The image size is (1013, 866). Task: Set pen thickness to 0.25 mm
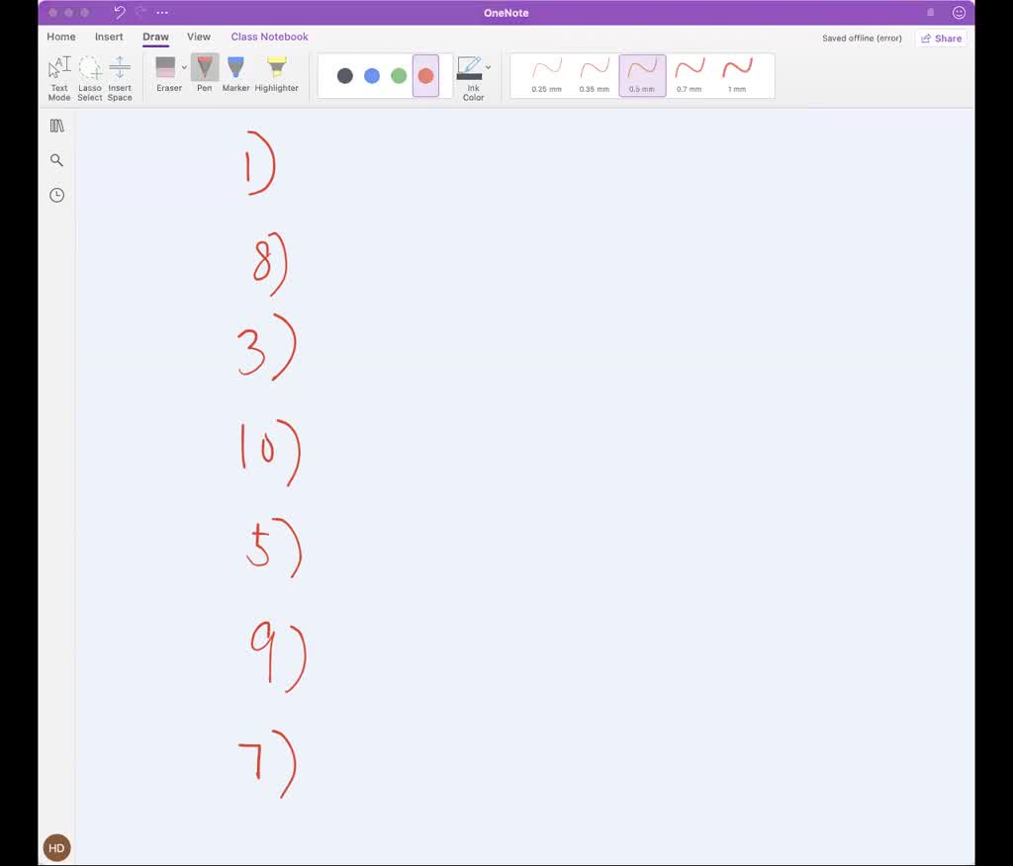(x=546, y=75)
